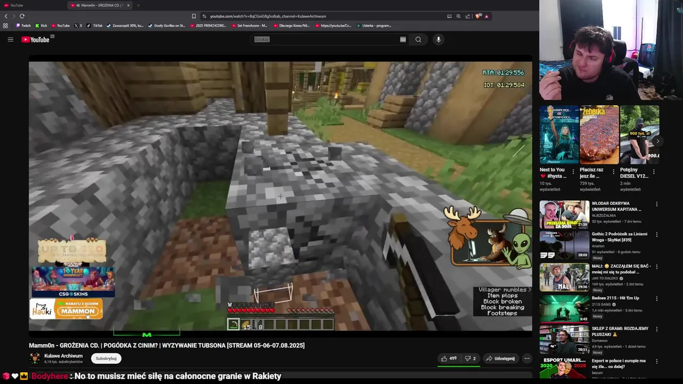Image resolution: width=683 pixels, height=384 pixels.
Task: Bookmark this page using bookmark icon
Action: 194,16
